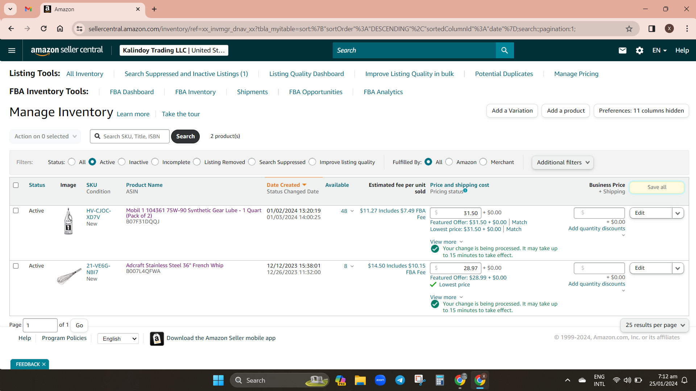The height and width of the screenshot is (391, 696).
Task: Bookmark this page with the star icon
Action: (629, 29)
